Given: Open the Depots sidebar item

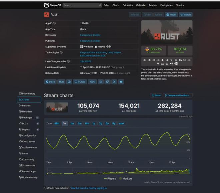Looking at the screenshot, I should tap(29, 129).
